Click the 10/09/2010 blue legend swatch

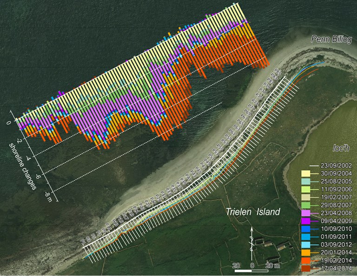306,229
